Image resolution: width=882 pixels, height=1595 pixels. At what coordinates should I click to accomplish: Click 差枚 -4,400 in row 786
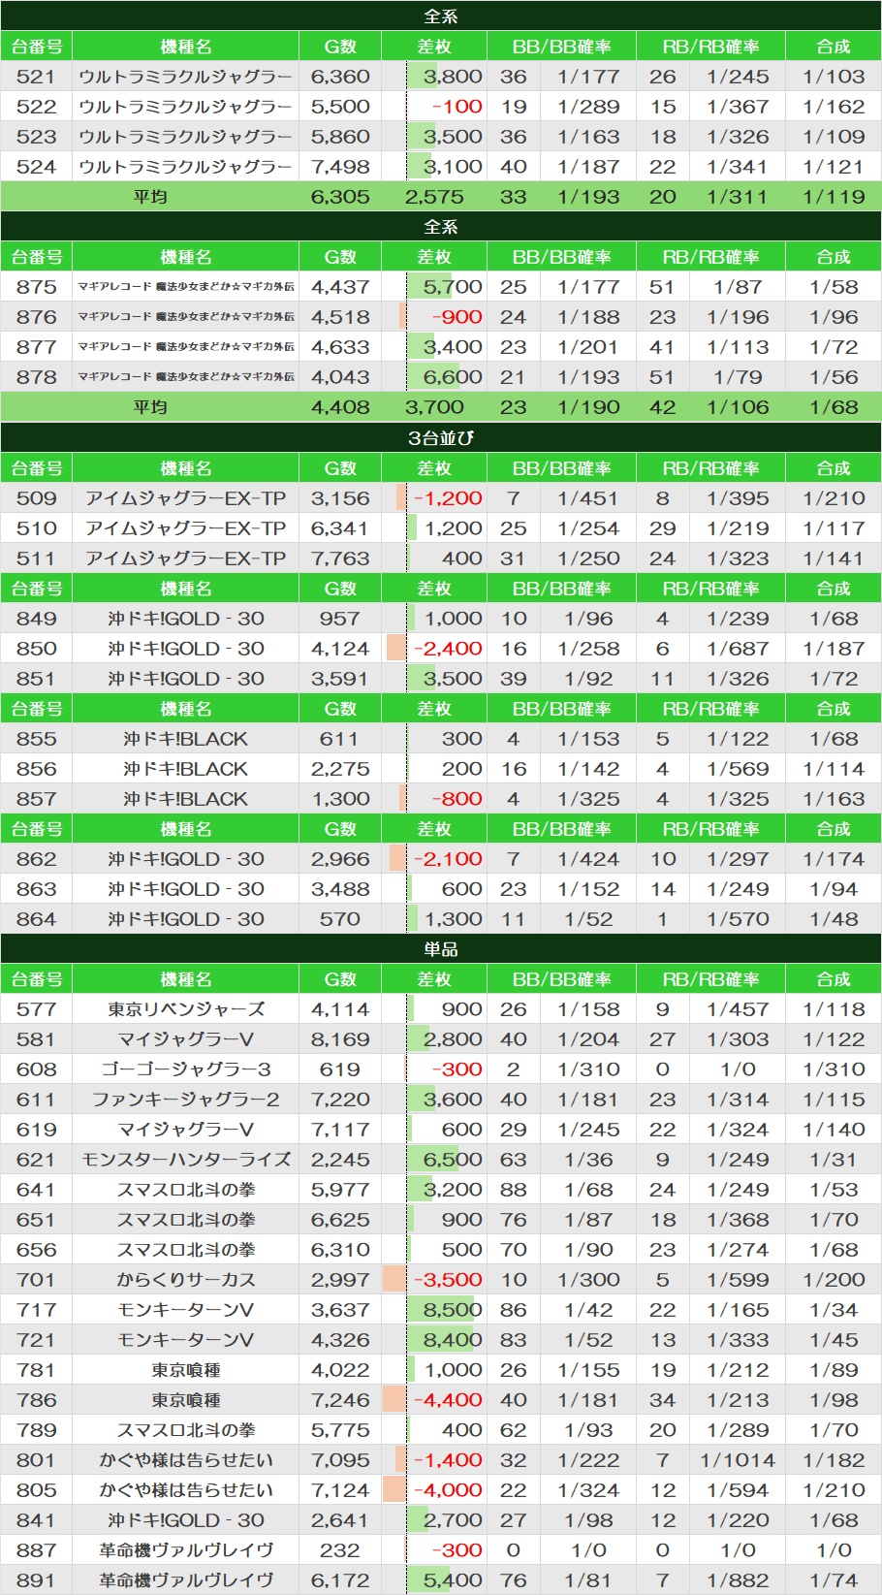448,1400
